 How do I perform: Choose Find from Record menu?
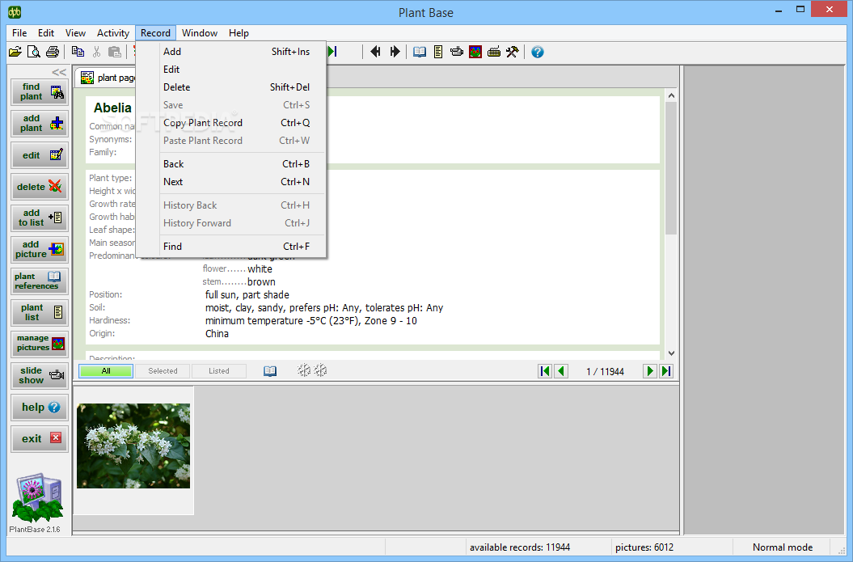231,247
